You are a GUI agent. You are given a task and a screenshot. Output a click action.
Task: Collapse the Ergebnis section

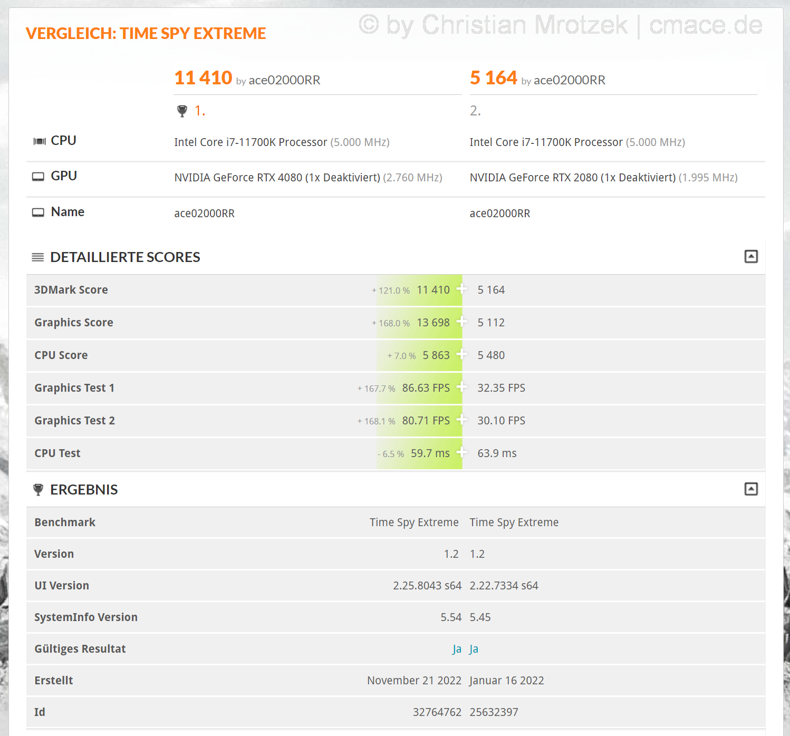(751, 489)
